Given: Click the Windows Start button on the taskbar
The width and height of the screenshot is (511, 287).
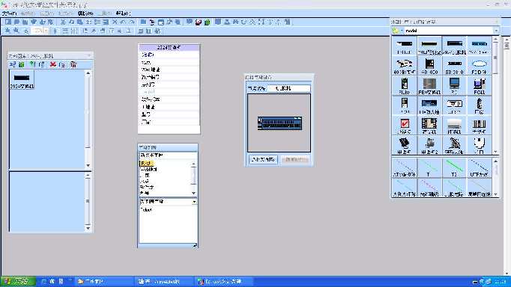Looking at the screenshot, I should [x=18, y=282].
